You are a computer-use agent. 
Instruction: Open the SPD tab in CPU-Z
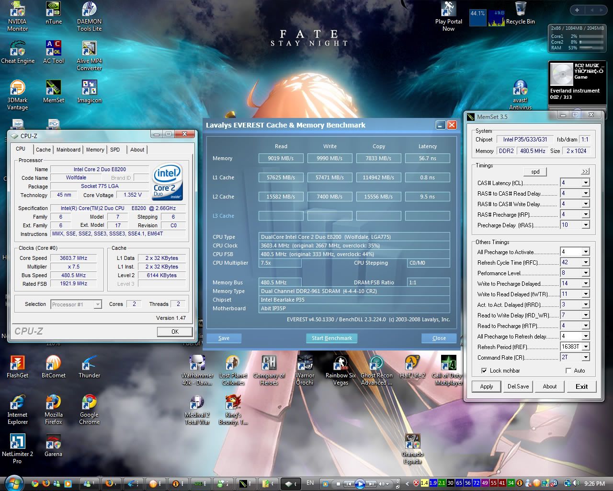click(115, 150)
